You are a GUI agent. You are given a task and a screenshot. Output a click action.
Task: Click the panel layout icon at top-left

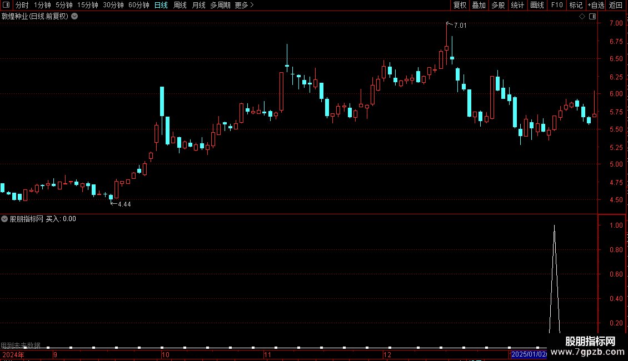(6, 5)
